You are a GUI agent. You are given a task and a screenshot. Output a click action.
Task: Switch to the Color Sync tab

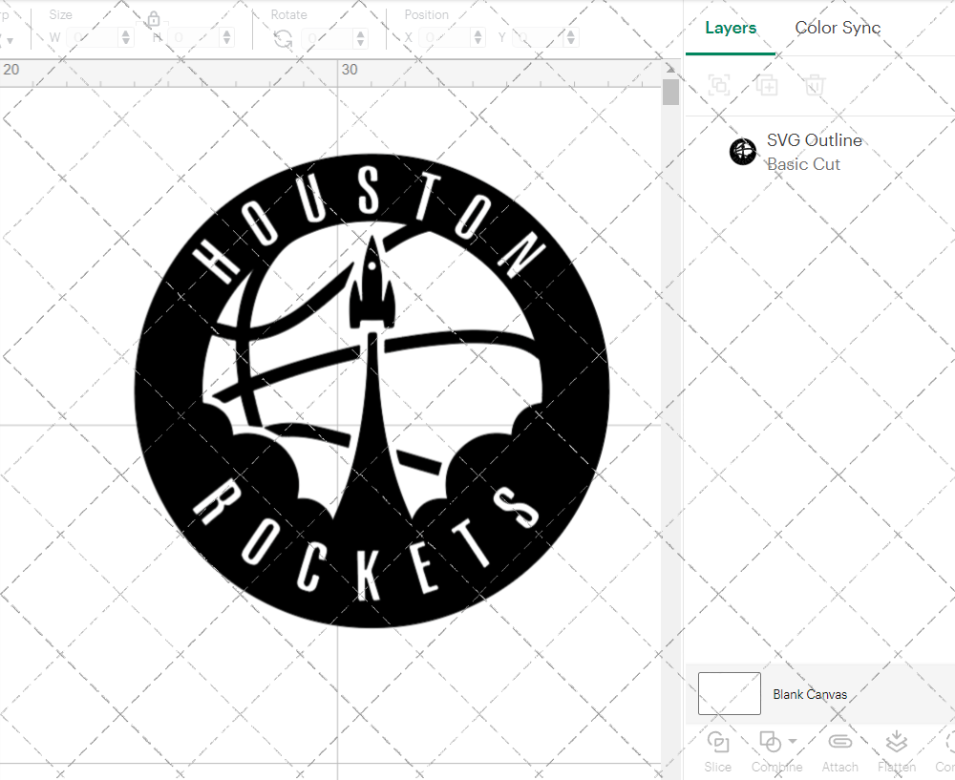[838, 28]
